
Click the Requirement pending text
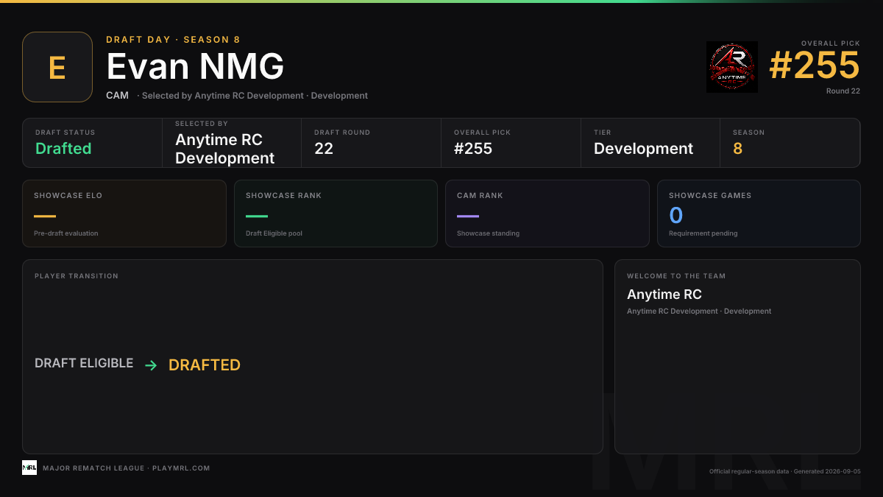coord(703,233)
